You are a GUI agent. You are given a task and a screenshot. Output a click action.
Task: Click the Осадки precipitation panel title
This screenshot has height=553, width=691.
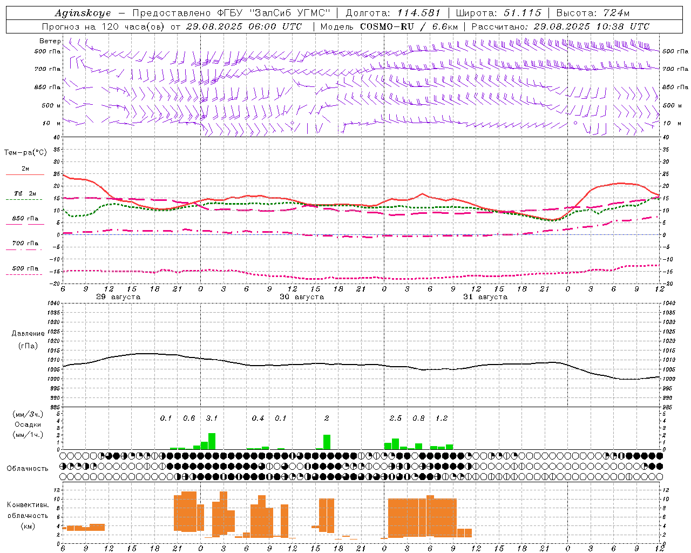tap(28, 424)
